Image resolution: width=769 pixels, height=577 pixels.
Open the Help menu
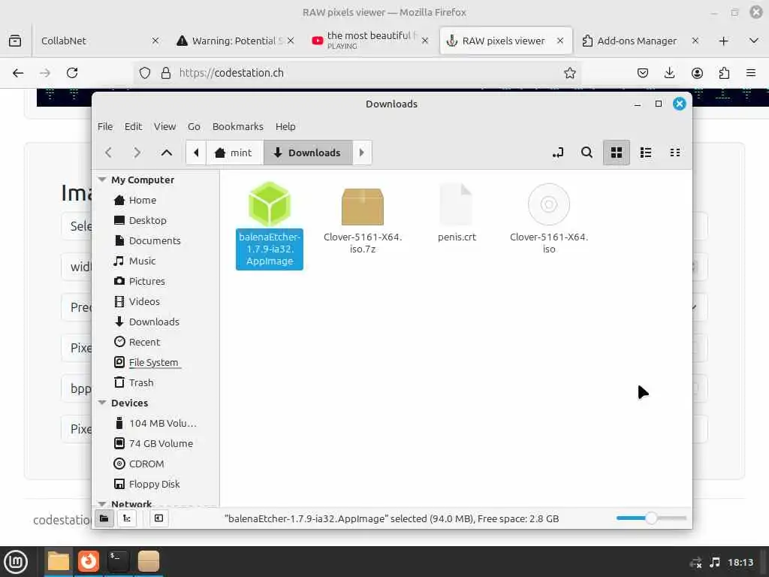[285, 126]
